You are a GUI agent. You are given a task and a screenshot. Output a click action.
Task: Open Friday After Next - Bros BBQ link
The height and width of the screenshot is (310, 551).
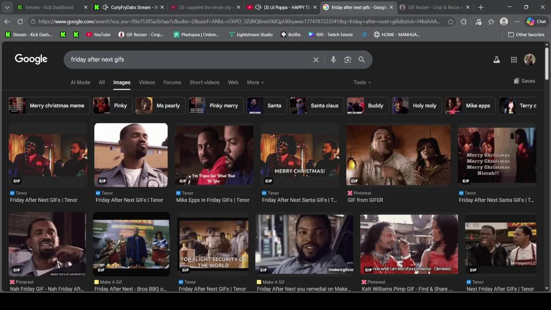(x=130, y=289)
